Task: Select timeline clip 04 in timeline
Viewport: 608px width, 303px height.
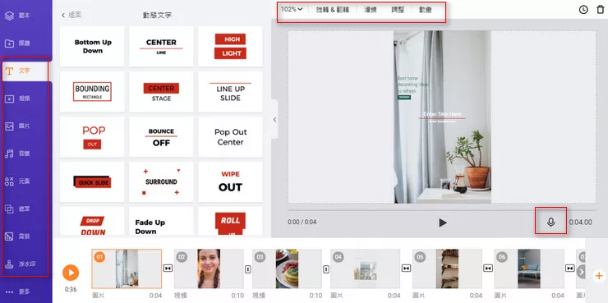Action: (366, 269)
